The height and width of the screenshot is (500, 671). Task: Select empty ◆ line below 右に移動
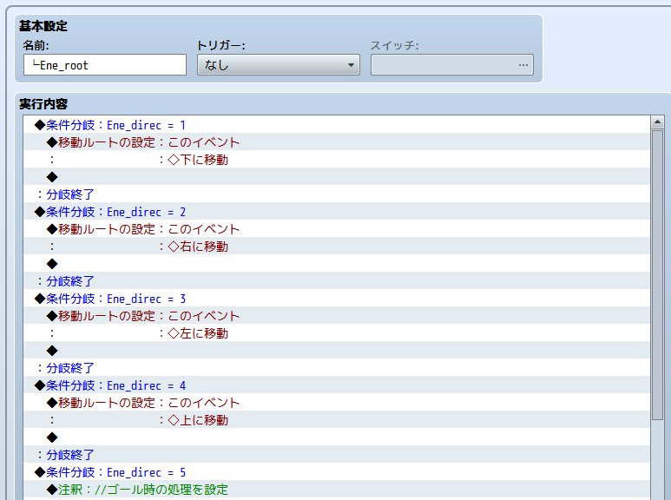pyautogui.click(x=337, y=263)
